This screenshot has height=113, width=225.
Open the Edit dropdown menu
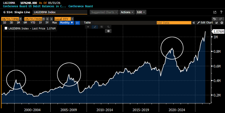point(141,12)
